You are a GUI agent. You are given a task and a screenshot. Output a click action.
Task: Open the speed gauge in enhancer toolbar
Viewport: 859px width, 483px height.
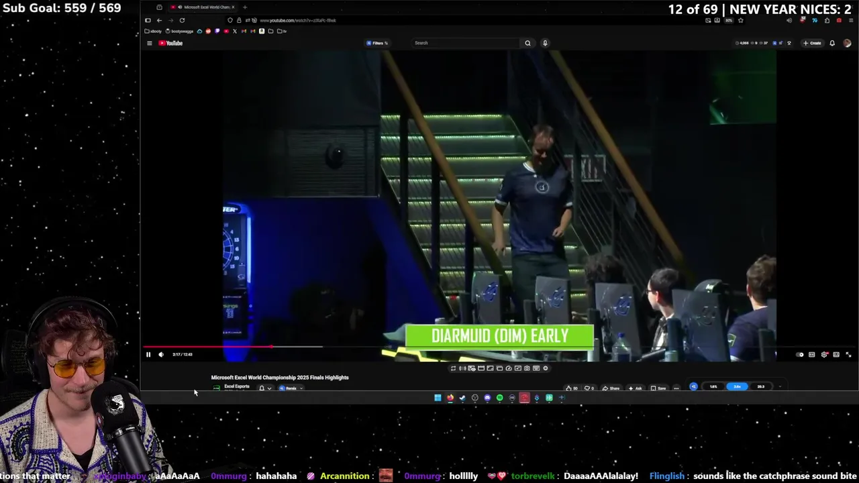click(x=509, y=368)
